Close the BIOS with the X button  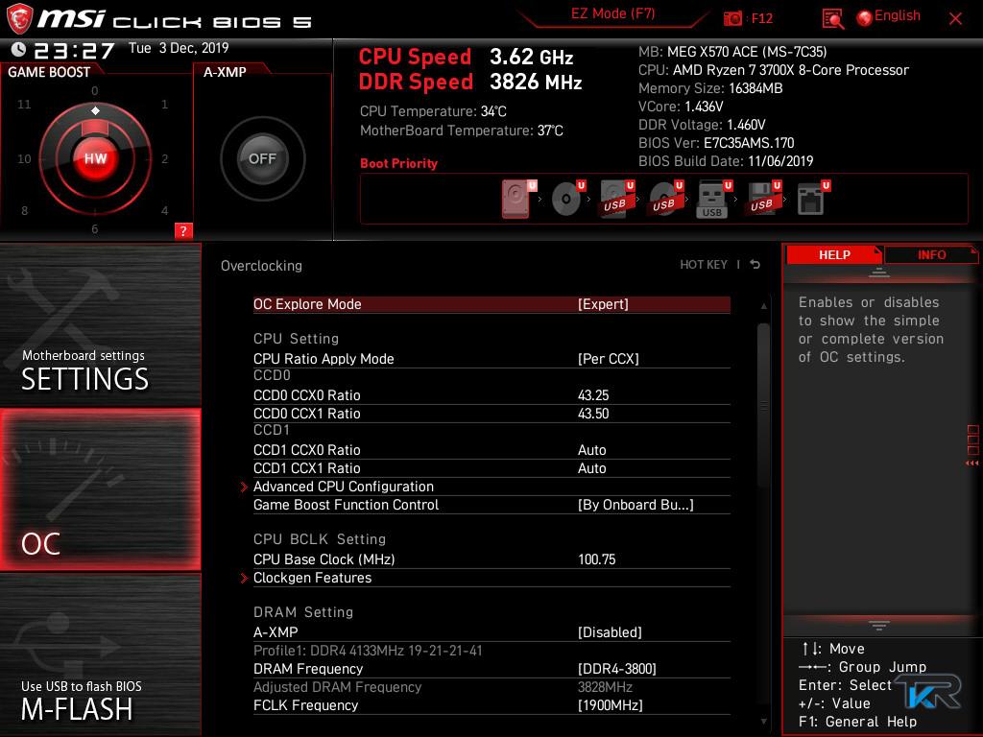[955, 19]
